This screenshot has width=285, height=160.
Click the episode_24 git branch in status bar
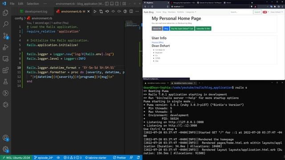click(x=44, y=158)
